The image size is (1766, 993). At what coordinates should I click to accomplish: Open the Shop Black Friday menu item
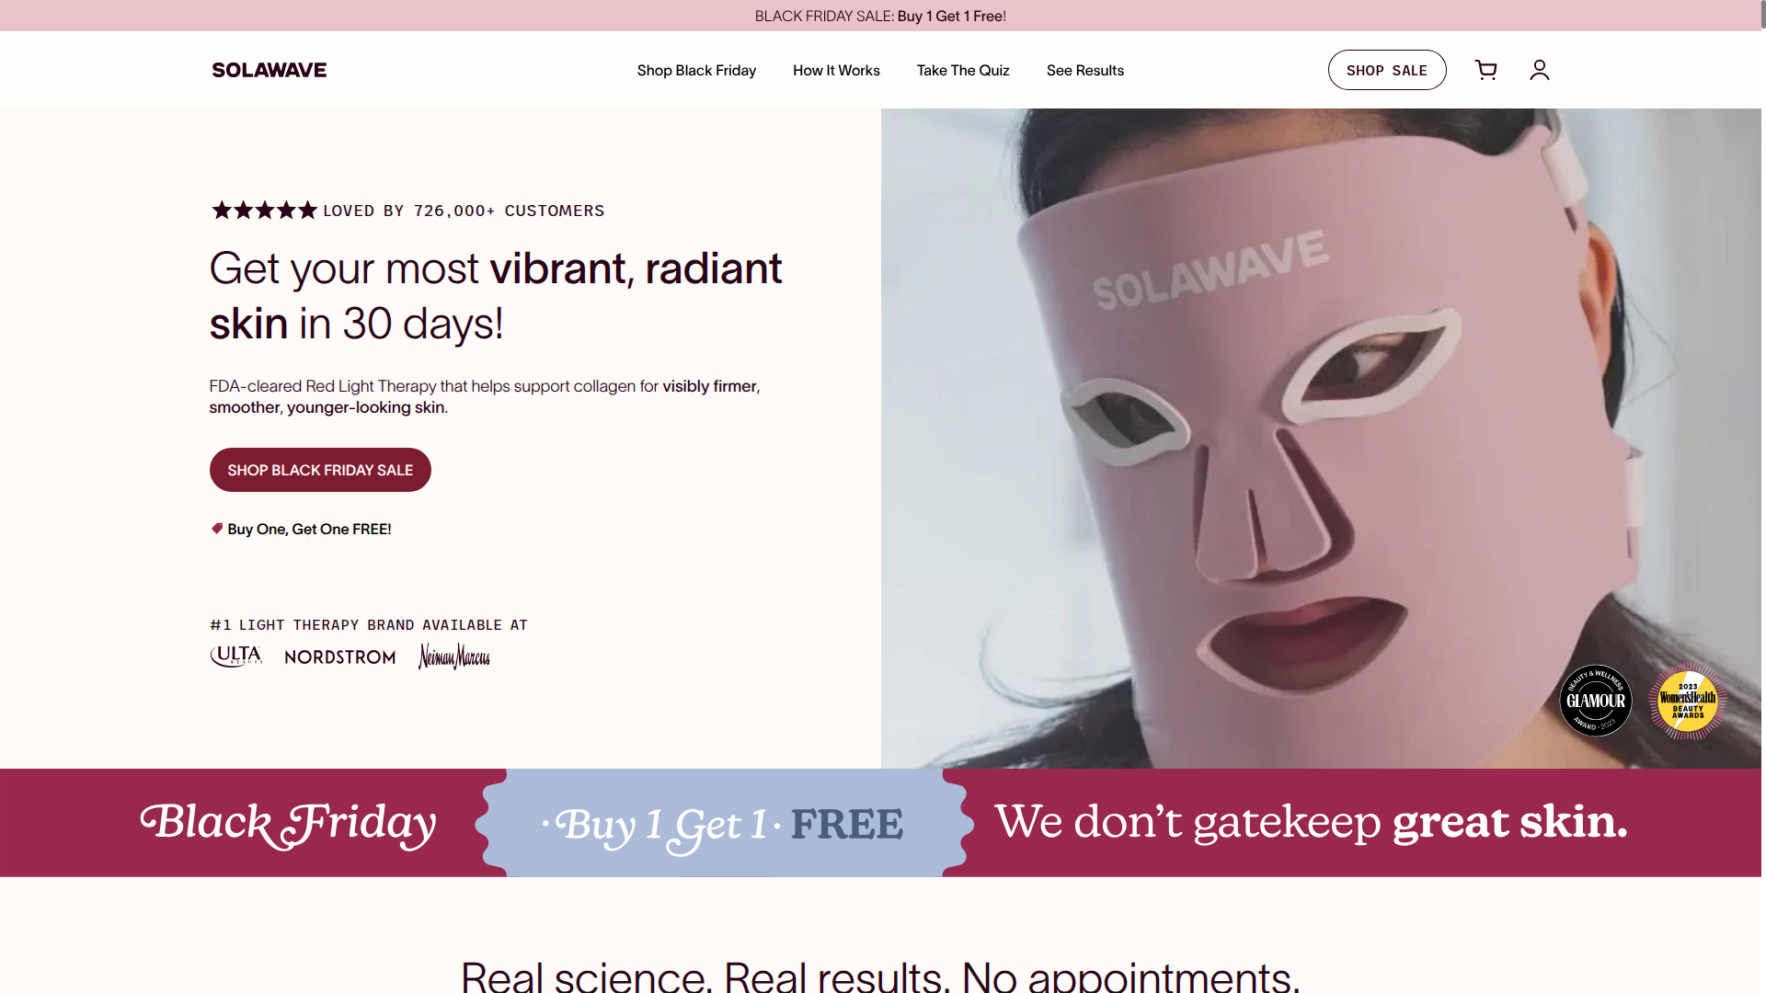[696, 70]
